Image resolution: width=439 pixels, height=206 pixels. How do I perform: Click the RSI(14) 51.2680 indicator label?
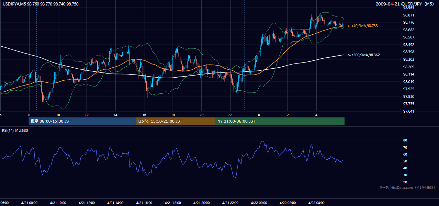coord(15,130)
